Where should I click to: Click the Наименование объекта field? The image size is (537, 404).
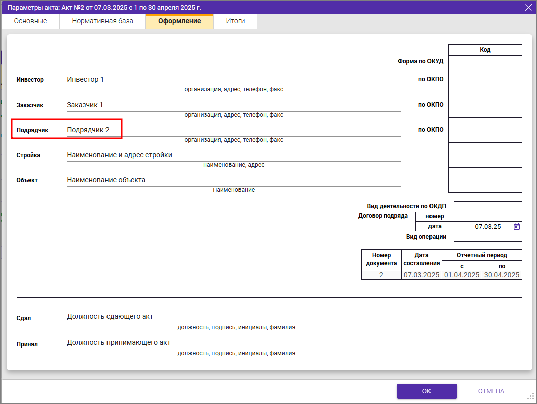point(233,180)
